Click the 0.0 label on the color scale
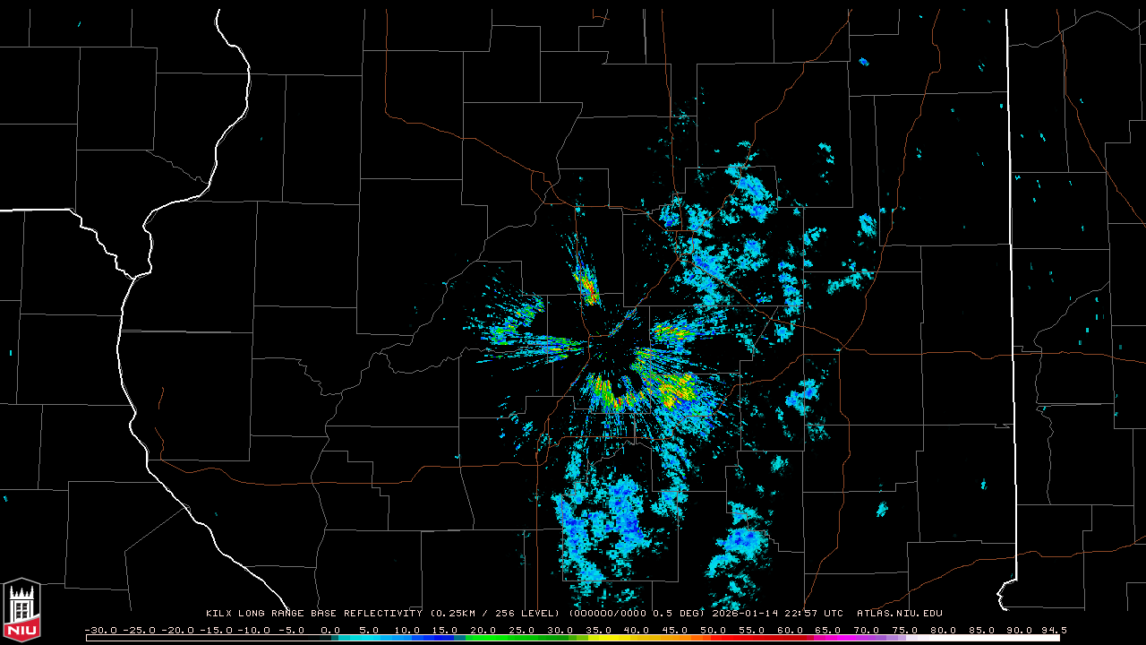This screenshot has height=645, width=1146. 329,630
